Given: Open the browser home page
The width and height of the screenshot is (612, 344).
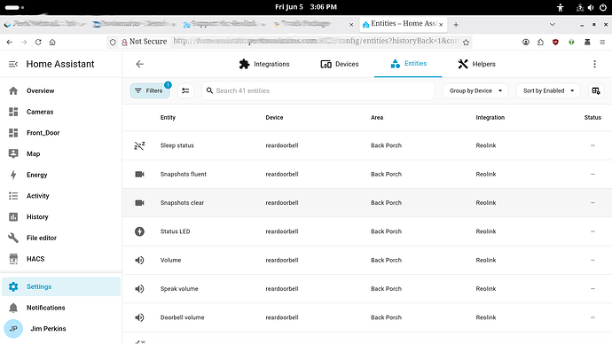Looking at the screenshot, I should (52, 43).
